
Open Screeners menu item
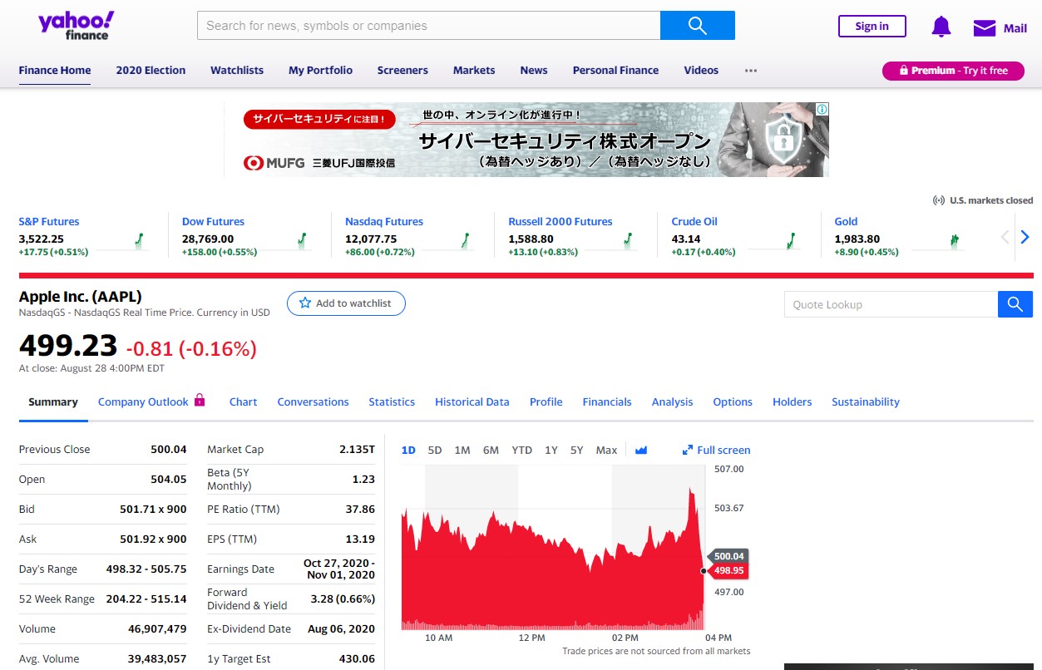coord(402,71)
